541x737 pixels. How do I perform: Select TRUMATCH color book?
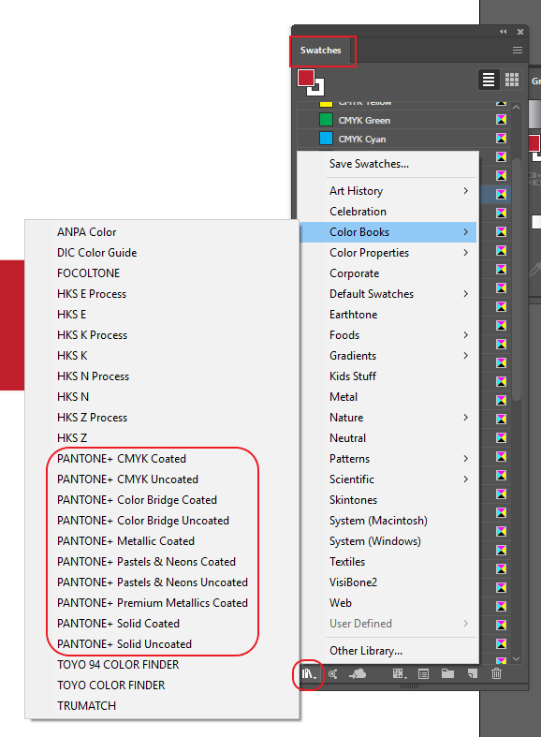(162, 706)
